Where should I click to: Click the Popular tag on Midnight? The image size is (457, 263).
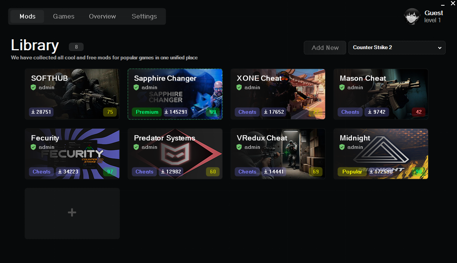[352, 172]
